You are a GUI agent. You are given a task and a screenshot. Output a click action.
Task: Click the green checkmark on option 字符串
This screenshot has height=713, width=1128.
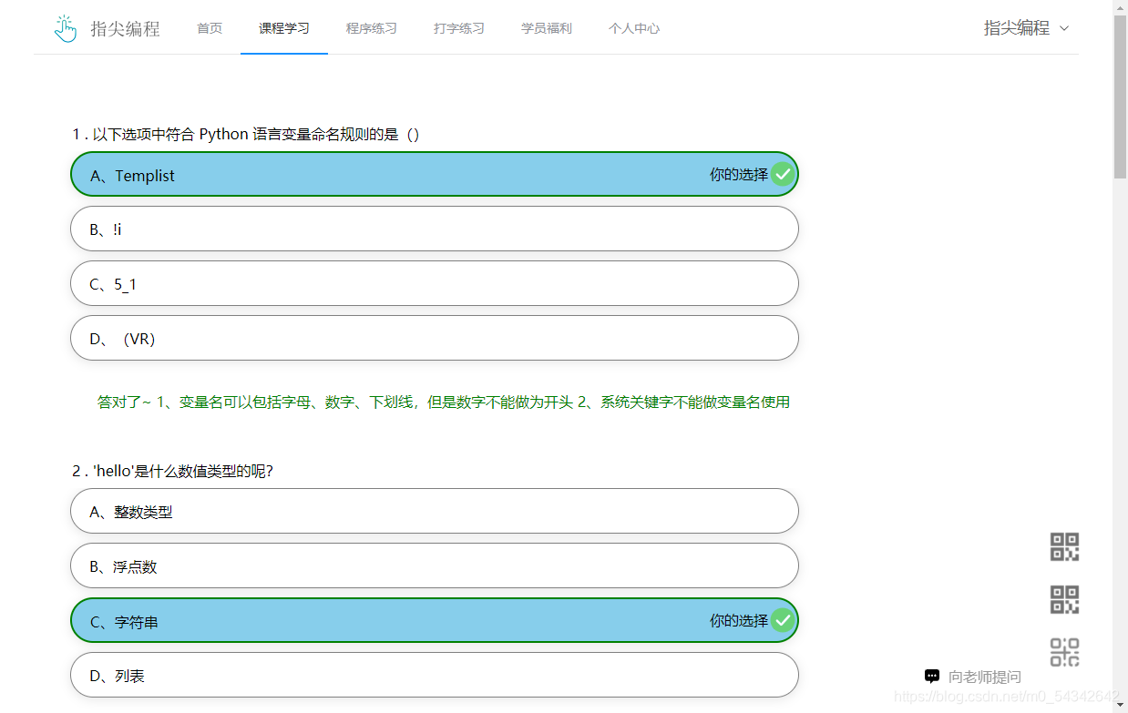tap(783, 620)
